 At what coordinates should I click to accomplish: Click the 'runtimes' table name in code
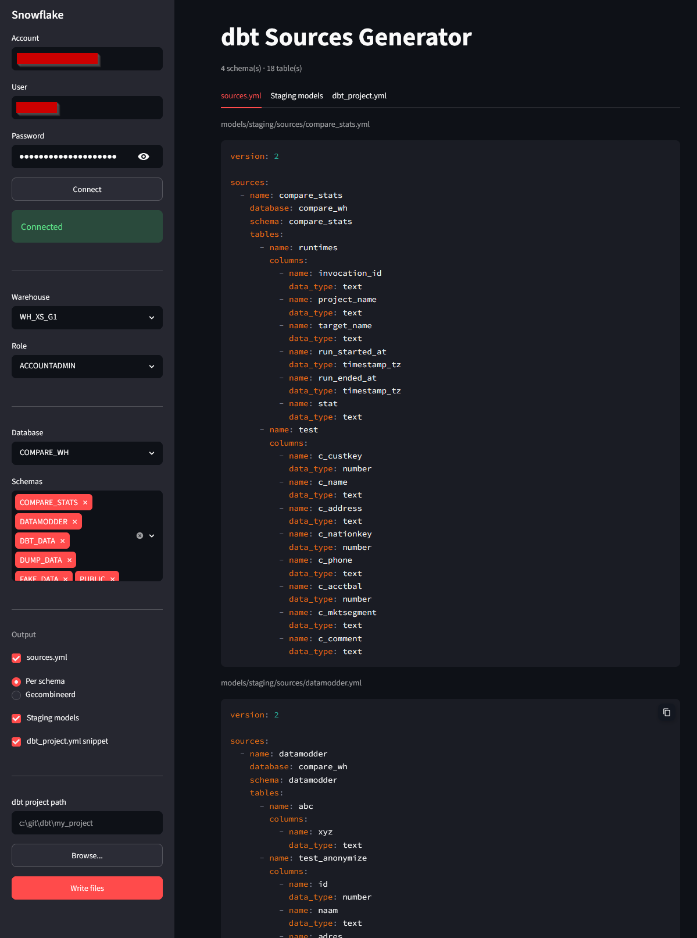click(318, 248)
